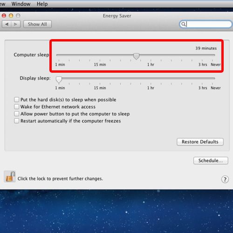This screenshot has width=233, height=233.
Task: Click the forward navigation arrow
Action: pos(15,24)
